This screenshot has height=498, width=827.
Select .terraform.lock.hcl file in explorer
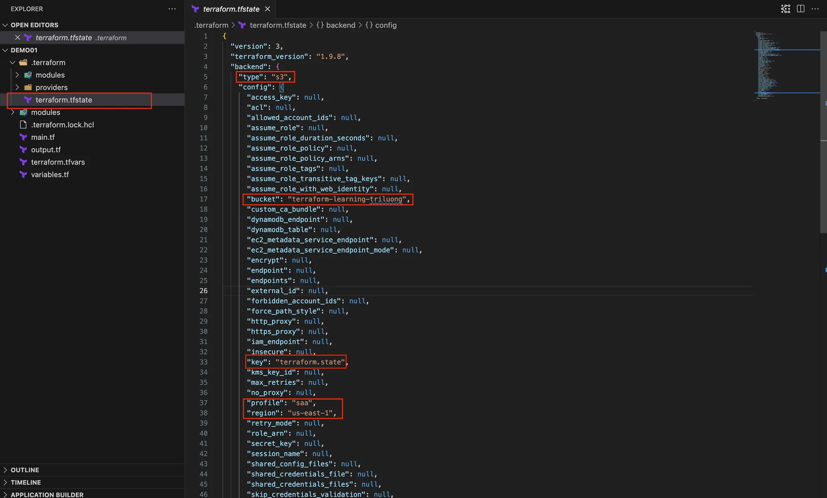coord(62,125)
